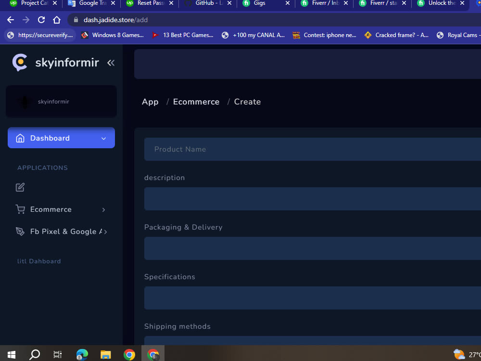Open the edit pencil icon under Applications
Viewport: 481px width, 361px height.
(20, 187)
